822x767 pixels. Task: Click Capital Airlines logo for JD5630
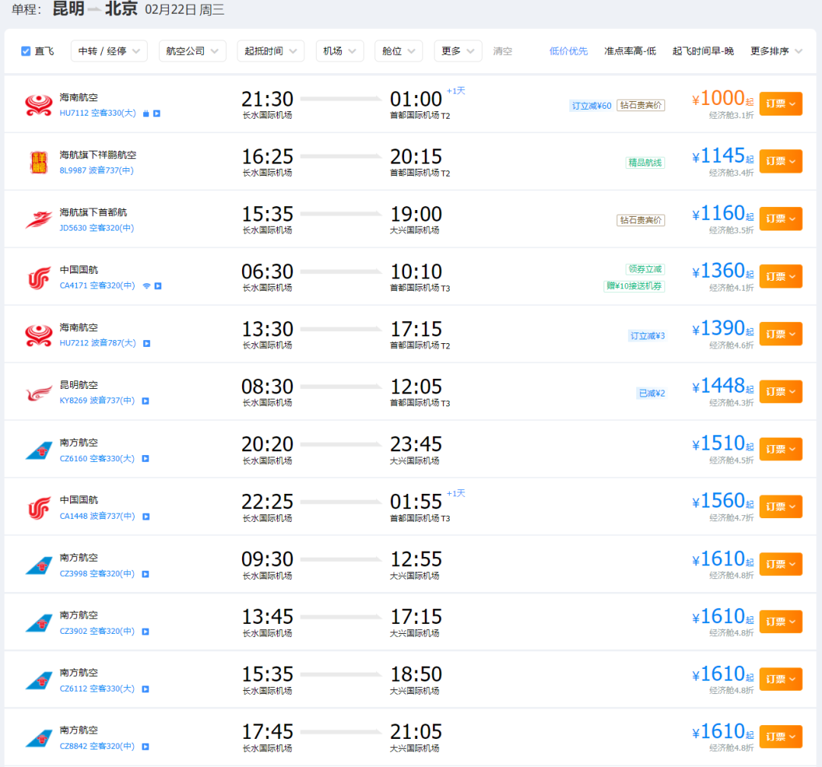(x=39, y=220)
